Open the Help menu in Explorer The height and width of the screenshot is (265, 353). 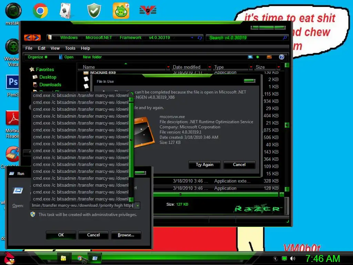coord(85,48)
